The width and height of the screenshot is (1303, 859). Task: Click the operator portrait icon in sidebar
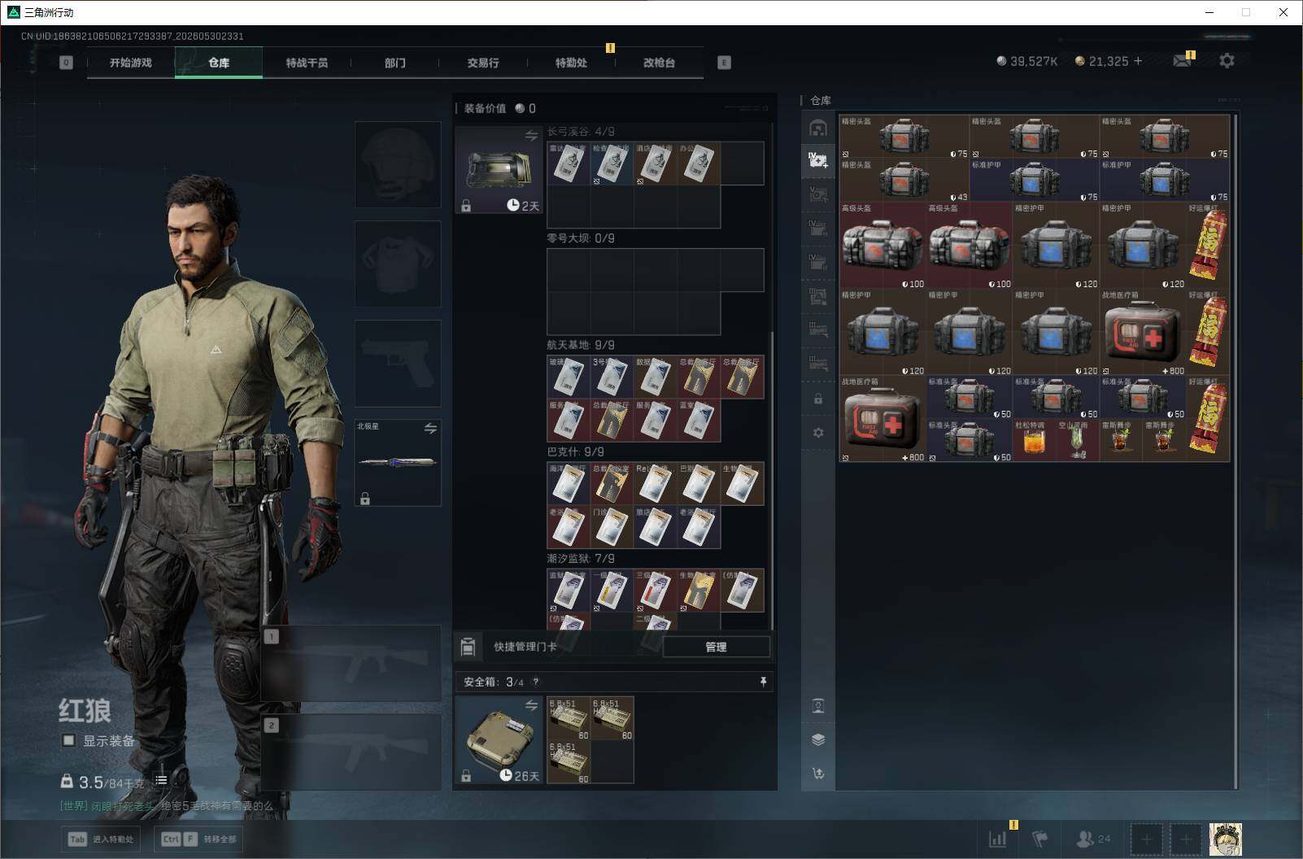[x=818, y=706]
